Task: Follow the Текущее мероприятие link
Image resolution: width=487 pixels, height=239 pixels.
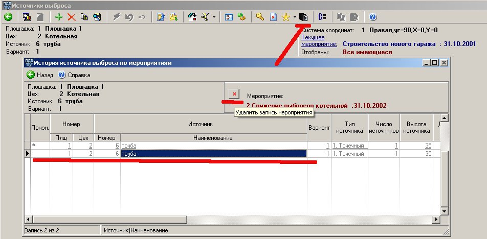Action: [319, 41]
